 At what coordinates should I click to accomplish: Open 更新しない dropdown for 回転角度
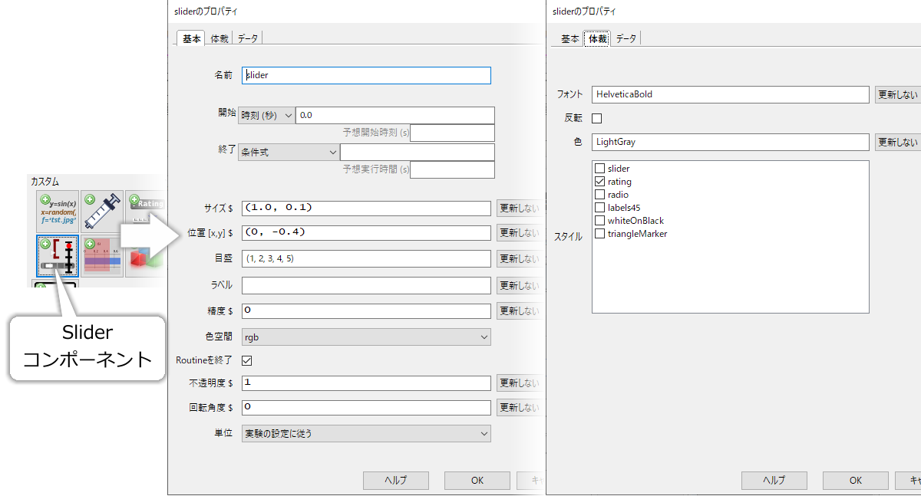(520, 408)
